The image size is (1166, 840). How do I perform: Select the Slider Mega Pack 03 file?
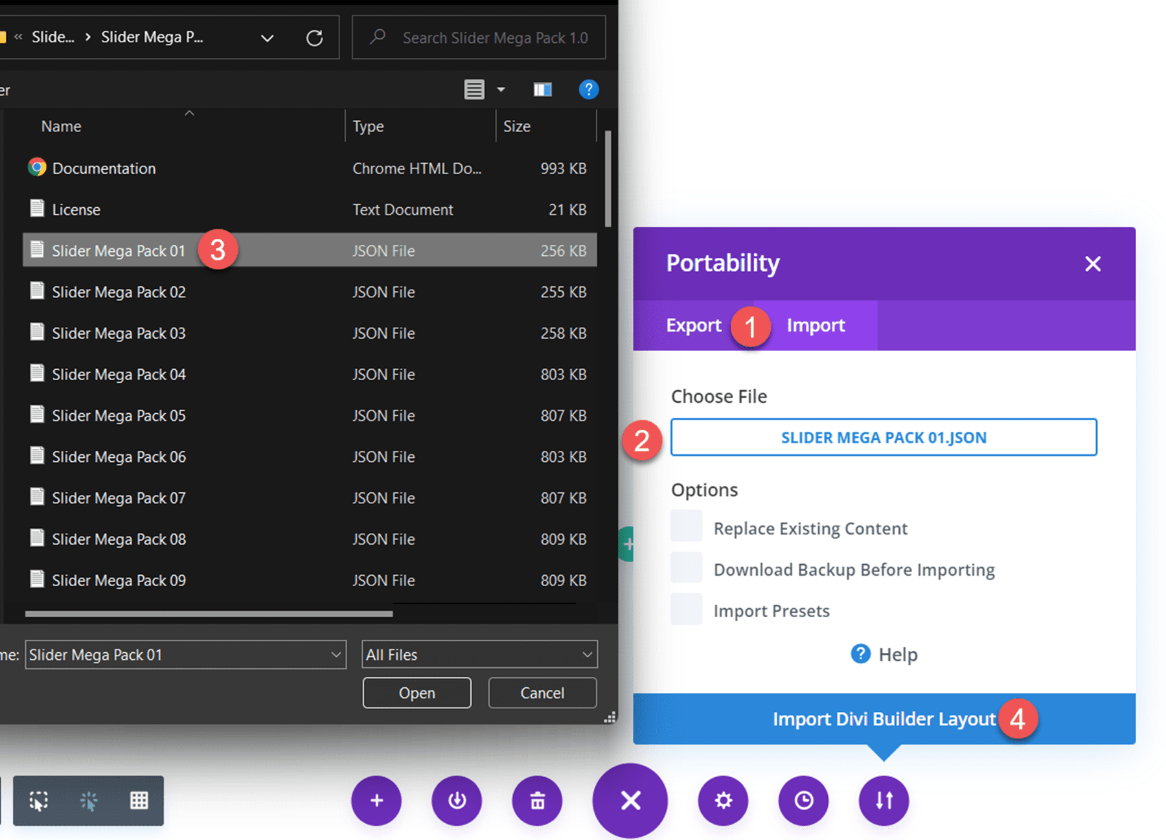tap(119, 333)
